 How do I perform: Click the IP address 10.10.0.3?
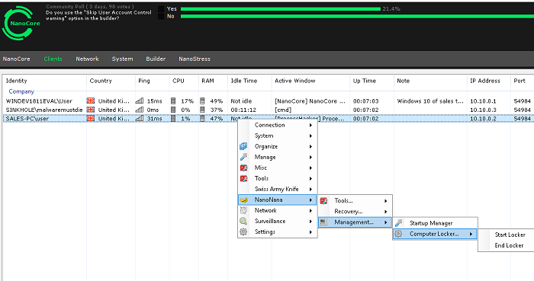point(483,110)
